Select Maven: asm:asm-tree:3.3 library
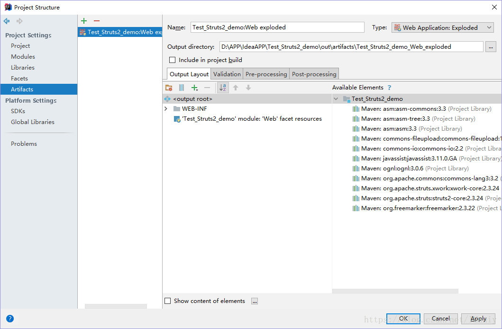The height and width of the screenshot is (329, 502). pos(414,119)
